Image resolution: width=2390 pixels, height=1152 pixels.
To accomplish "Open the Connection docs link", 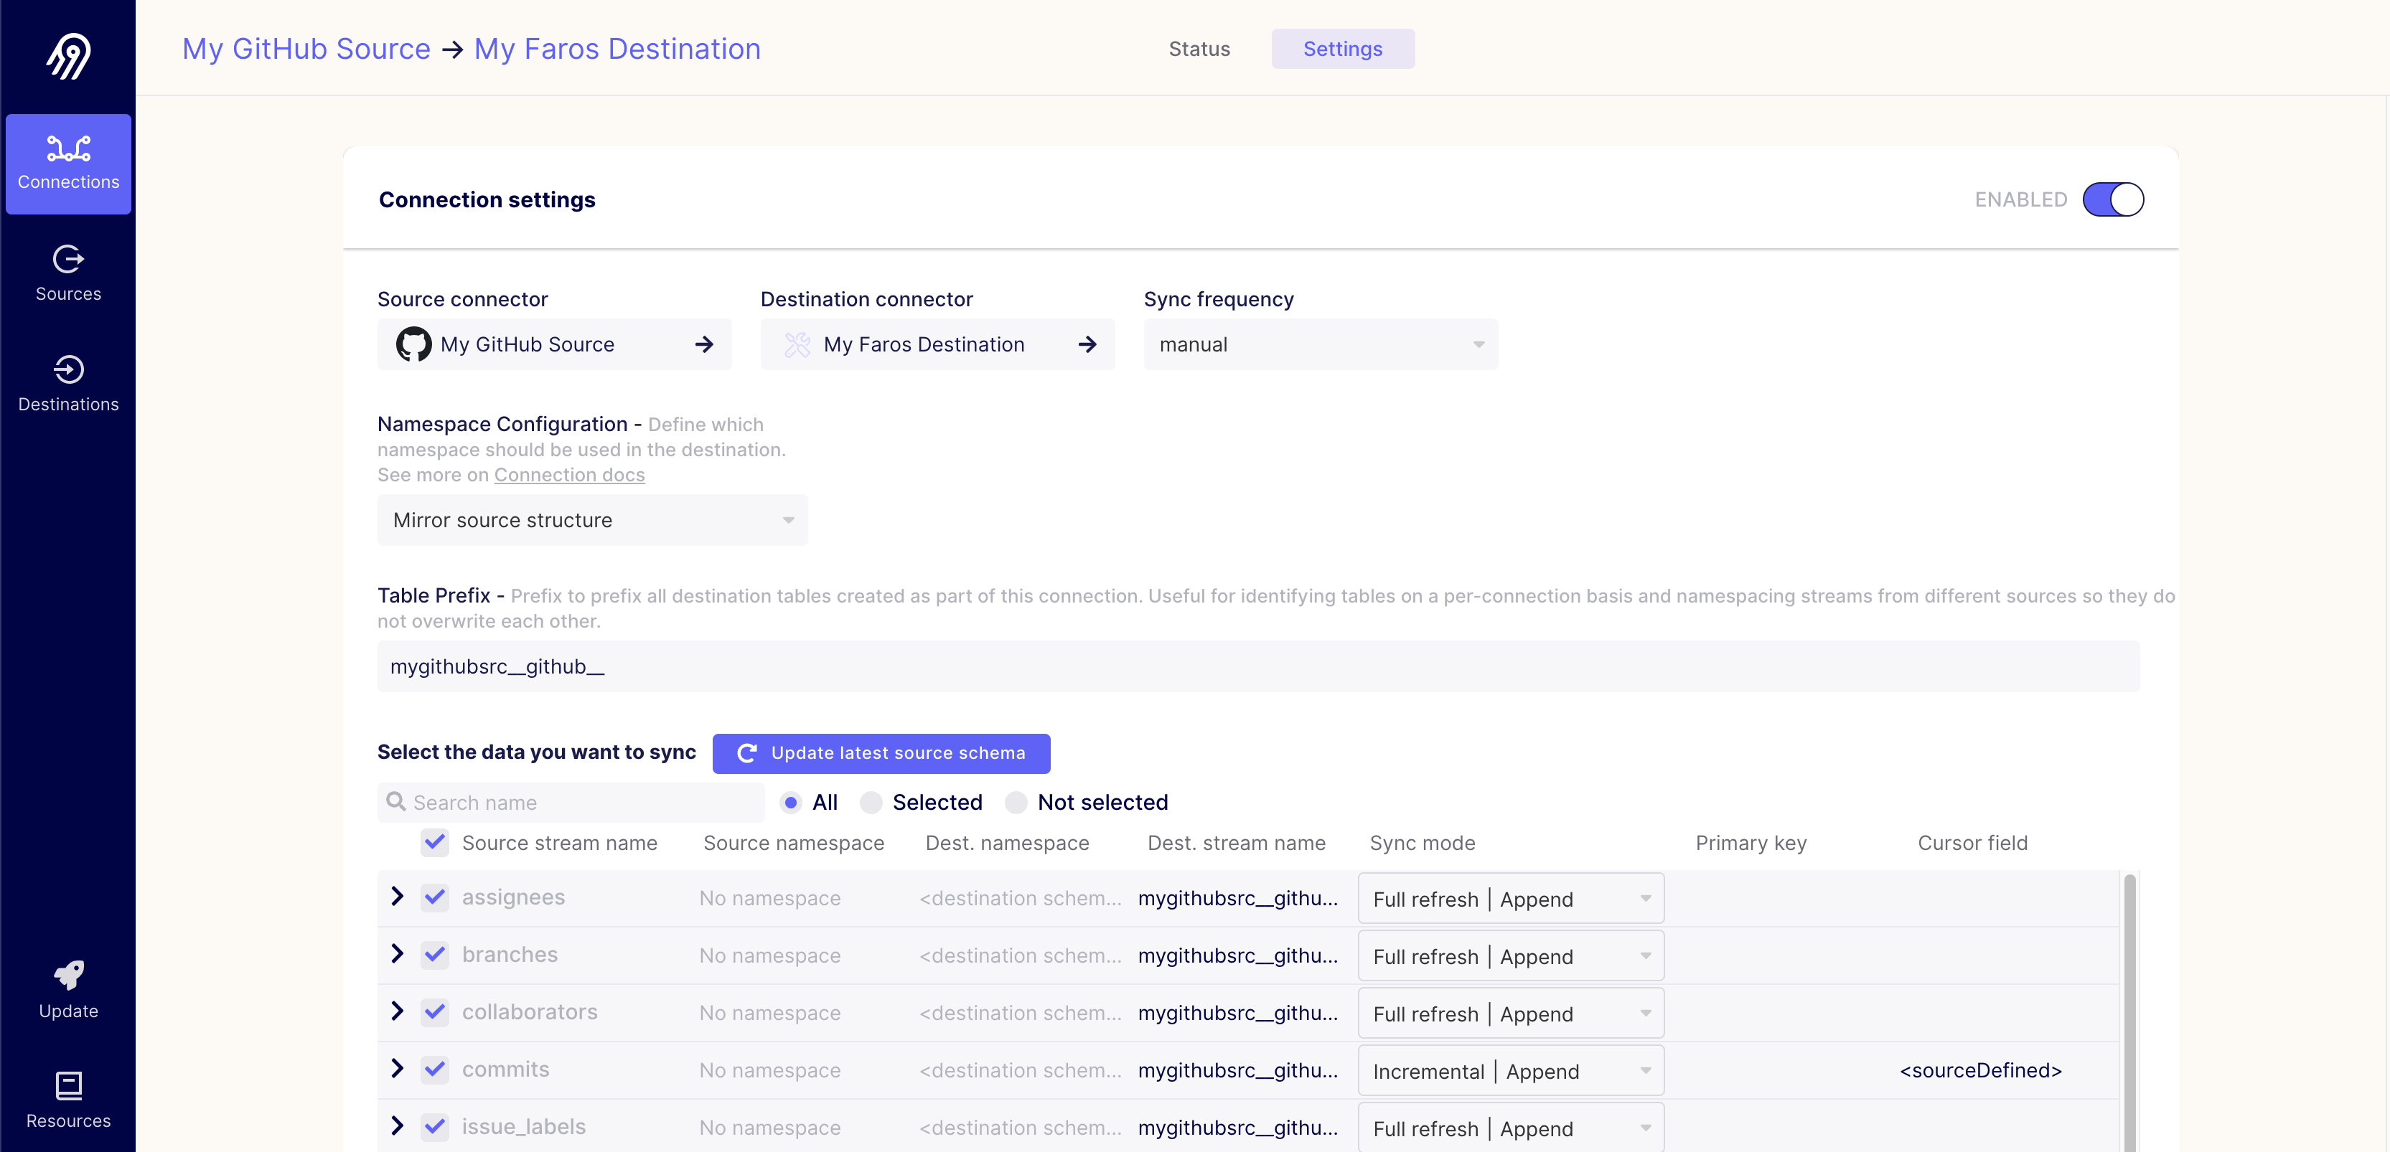I will [x=568, y=475].
